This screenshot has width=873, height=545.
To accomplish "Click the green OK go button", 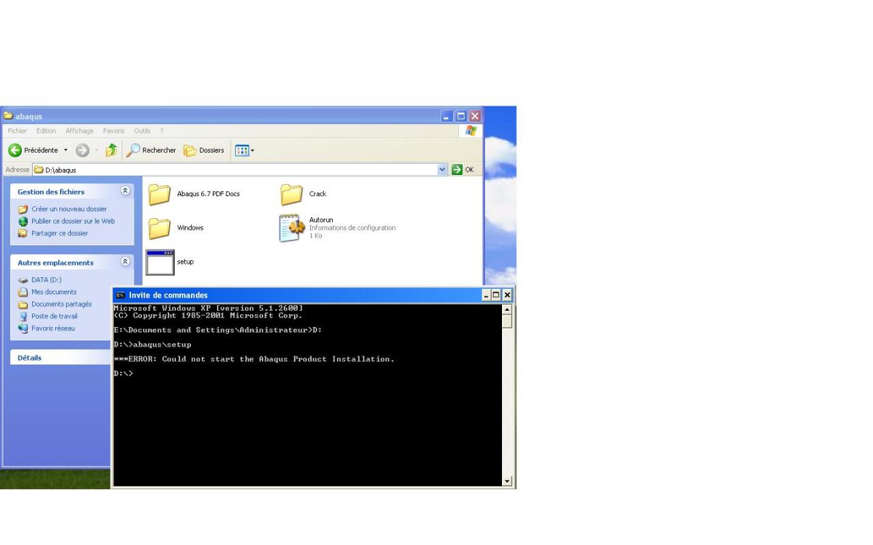I will [x=464, y=170].
